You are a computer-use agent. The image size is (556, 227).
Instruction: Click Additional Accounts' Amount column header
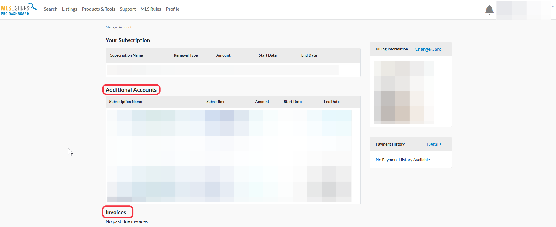click(262, 102)
